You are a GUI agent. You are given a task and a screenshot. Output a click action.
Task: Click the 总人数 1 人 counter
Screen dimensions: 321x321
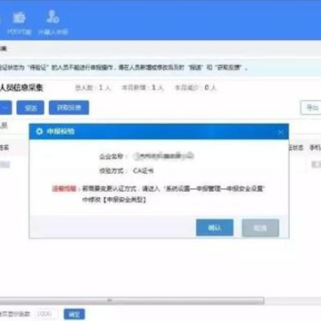click(93, 88)
